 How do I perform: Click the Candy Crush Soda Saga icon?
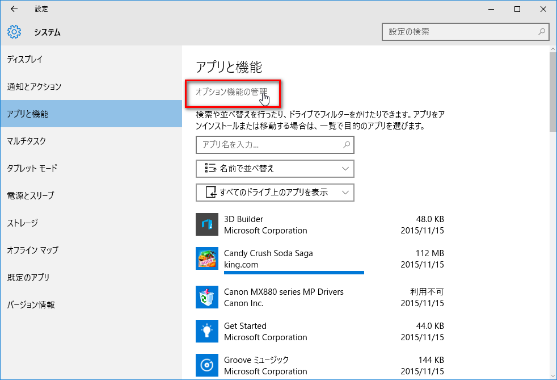coord(206,258)
